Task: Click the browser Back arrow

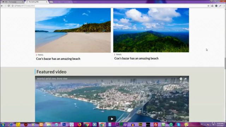Action: [2, 6]
